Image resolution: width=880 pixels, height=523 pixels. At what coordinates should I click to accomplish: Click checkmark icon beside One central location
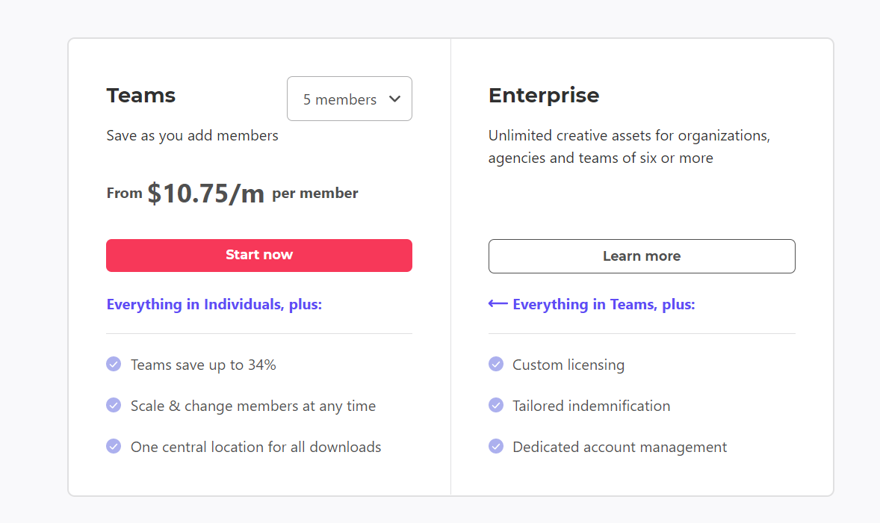tap(114, 446)
